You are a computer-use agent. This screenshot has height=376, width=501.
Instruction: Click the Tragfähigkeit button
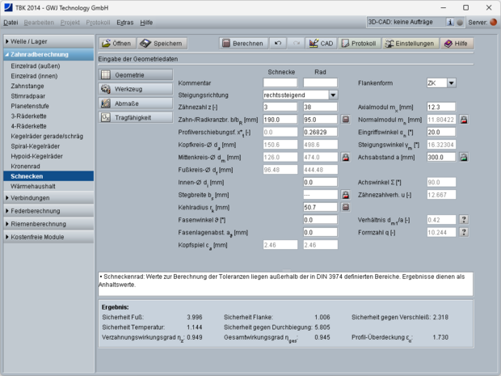(x=135, y=117)
